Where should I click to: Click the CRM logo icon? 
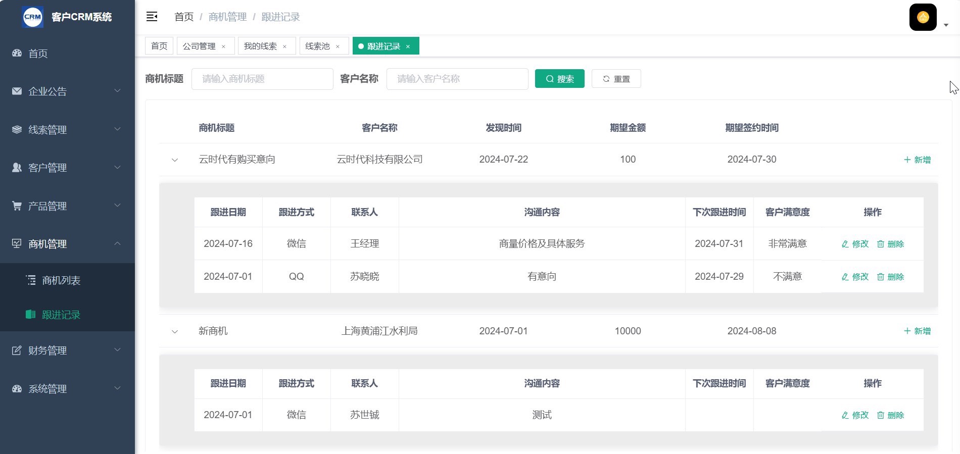point(33,17)
